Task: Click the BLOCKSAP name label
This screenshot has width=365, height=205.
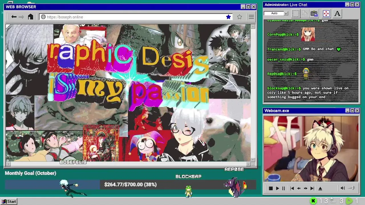Action: coord(188,177)
